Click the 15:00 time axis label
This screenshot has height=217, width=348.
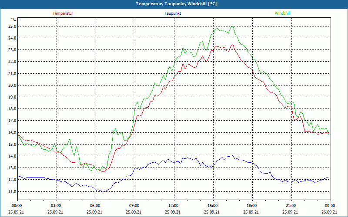tap(213, 206)
